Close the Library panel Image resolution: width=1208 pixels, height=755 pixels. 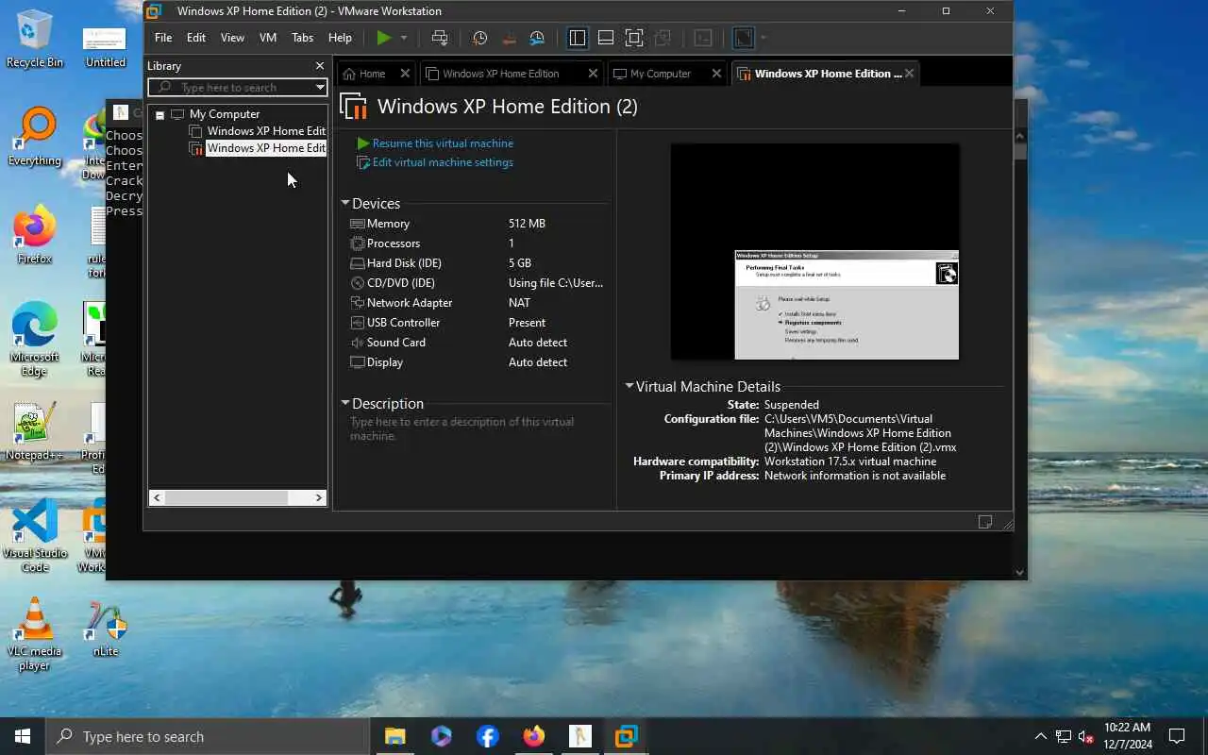(x=320, y=66)
